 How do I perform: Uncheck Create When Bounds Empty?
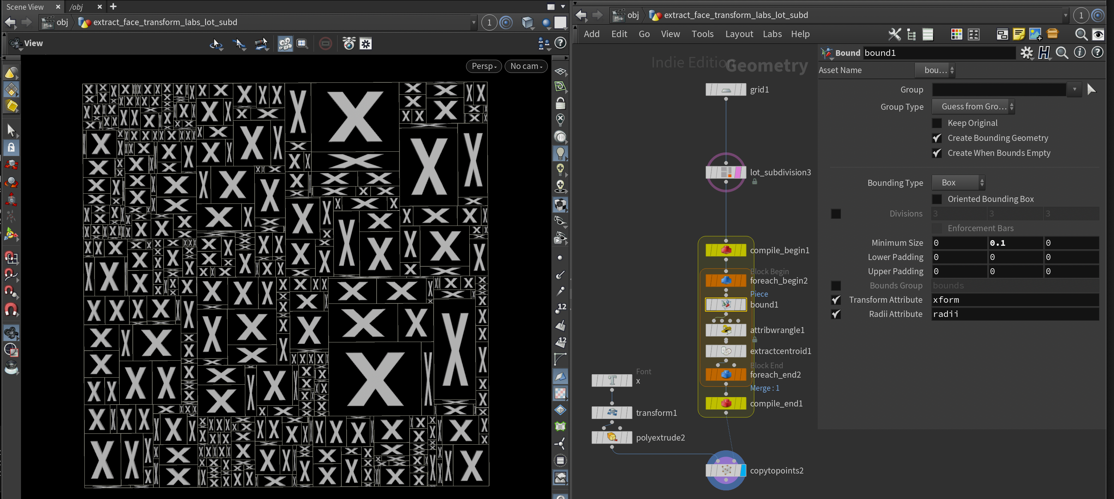click(x=937, y=153)
